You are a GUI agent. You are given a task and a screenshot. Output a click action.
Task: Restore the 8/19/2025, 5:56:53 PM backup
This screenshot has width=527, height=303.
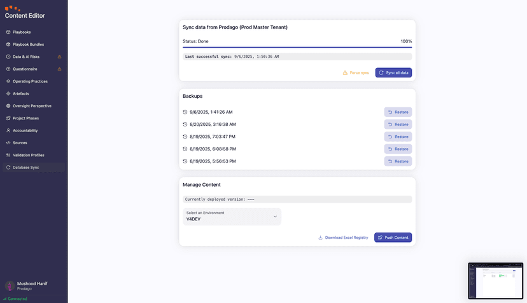(398, 161)
